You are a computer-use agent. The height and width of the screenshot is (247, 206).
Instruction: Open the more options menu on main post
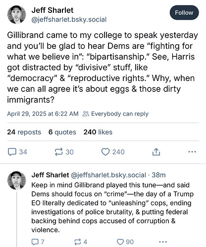[192, 152]
